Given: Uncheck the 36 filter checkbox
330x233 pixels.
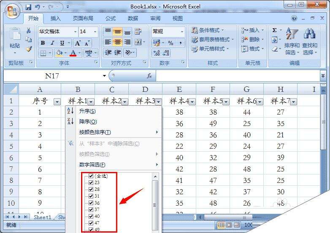Looking at the screenshot, I should click(91, 203).
